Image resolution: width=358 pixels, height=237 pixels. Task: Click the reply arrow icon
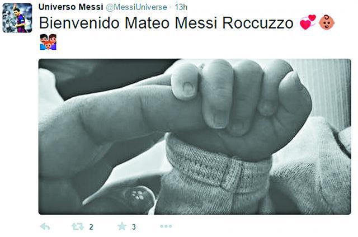[45, 226]
